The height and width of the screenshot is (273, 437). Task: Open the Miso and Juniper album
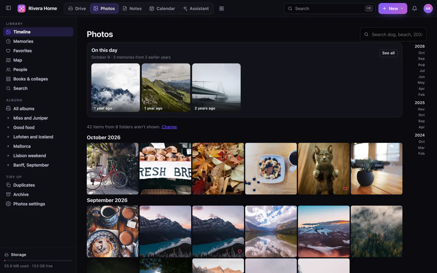pos(38,118)
